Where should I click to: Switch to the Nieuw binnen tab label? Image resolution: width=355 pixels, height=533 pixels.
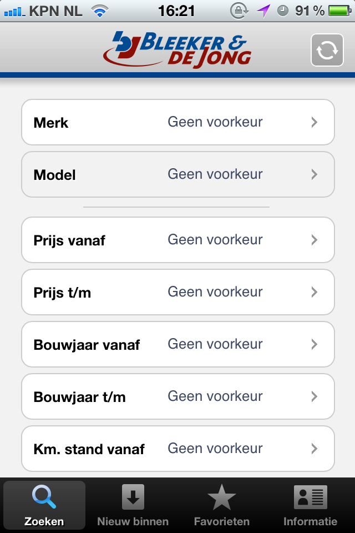pyautogui.click(x=133, y=521)
